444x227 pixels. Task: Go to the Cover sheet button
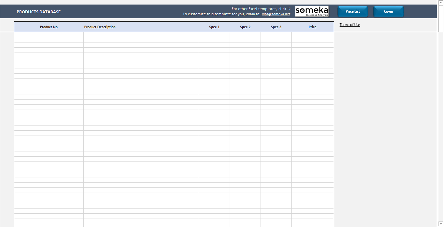click(x=388, y=11)
